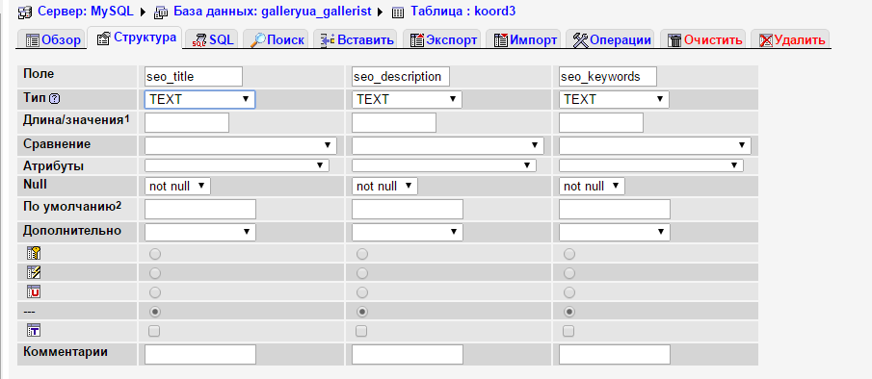The height and width of the screenshot is (379, 872).
Task: Click the red Очистить tab
Action: [x=704, y=39]
